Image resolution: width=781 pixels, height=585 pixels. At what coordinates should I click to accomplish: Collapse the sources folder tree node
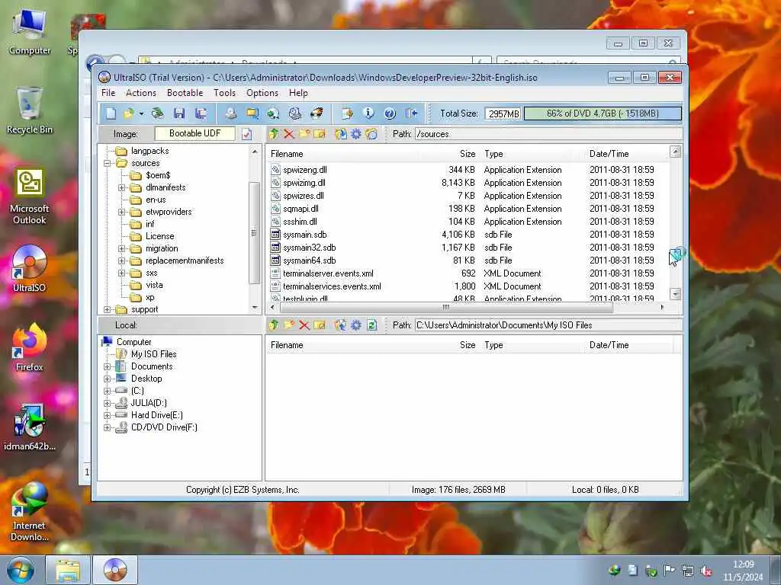click(107, 163)
